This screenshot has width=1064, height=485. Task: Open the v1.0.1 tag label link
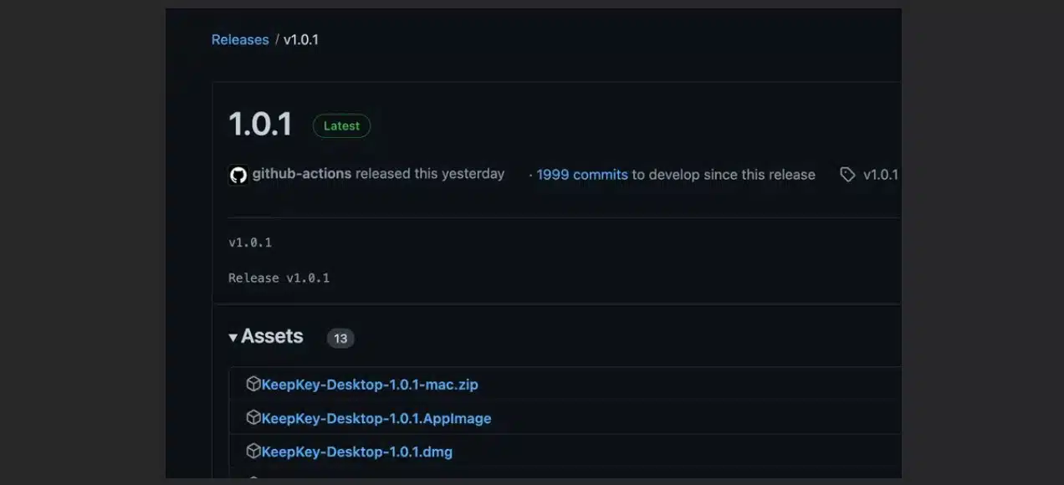click(x=880, y=175)
